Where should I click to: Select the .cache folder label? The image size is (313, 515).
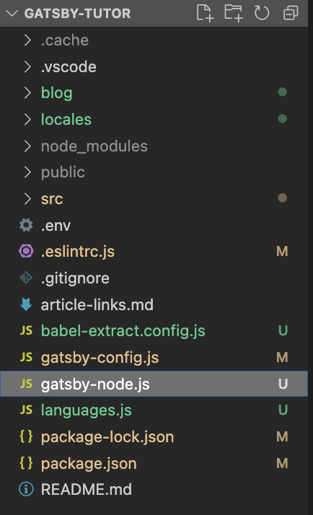[65, 40]
